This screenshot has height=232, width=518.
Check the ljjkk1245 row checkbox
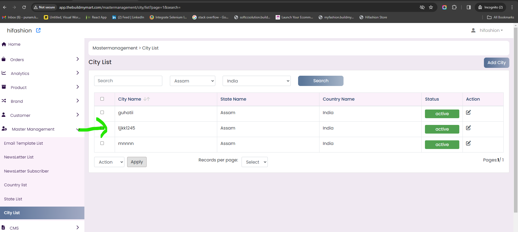(102, 128)
